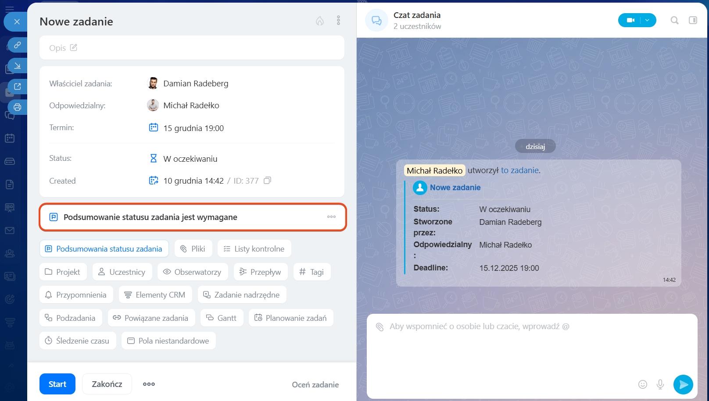Click Michał Radełko's avatar in the Odpowiedzialny row
The height and width of the screenshot is (401, 709).
tap(153, 105)
